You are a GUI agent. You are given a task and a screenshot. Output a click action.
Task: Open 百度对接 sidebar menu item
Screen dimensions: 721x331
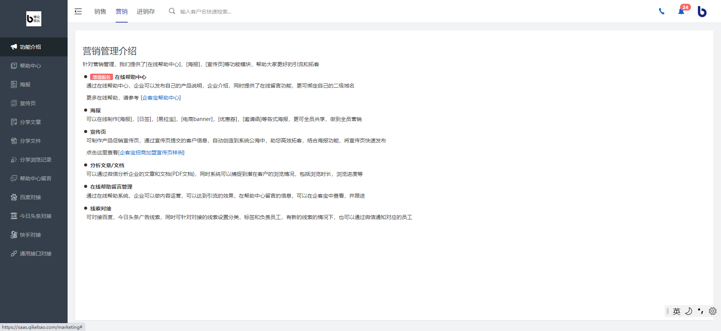tap(34, 197)
